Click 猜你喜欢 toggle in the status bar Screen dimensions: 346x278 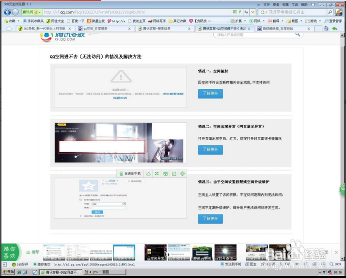coord(42,264)
